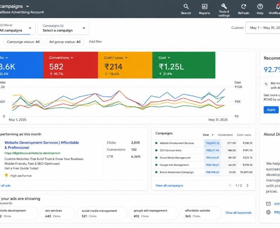Click the affordable website keyword chip
The width and height of the screenshot is (280, 228).
pyautogui.click(x=201, y=213)
